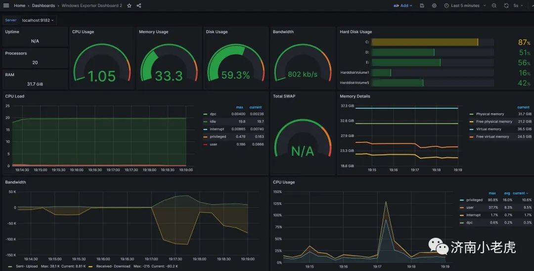Refresh the dashboard now

click(x=506, y=6)
